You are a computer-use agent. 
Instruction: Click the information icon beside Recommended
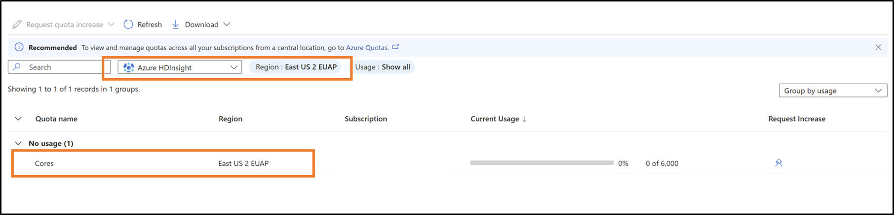point(19,47)
